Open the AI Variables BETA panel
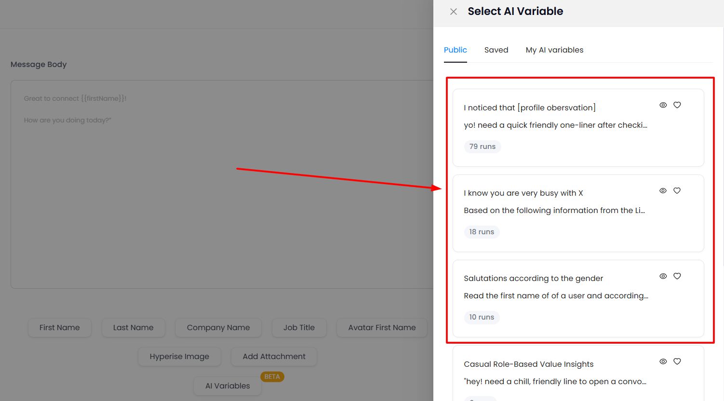Viewport: 724px width, 401px height. click(227, 386)
